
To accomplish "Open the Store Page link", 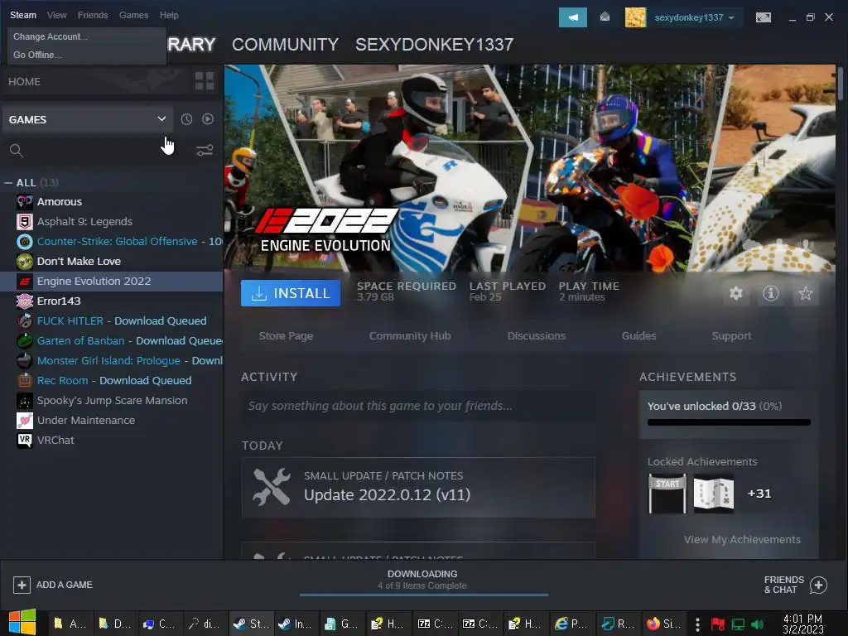I will click(286, 336).
